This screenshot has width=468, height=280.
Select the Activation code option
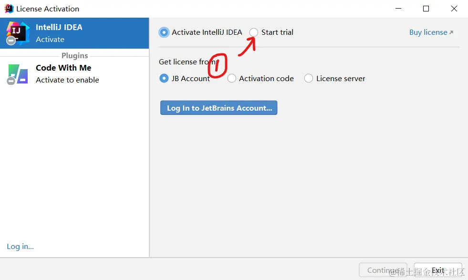(231, 78)
